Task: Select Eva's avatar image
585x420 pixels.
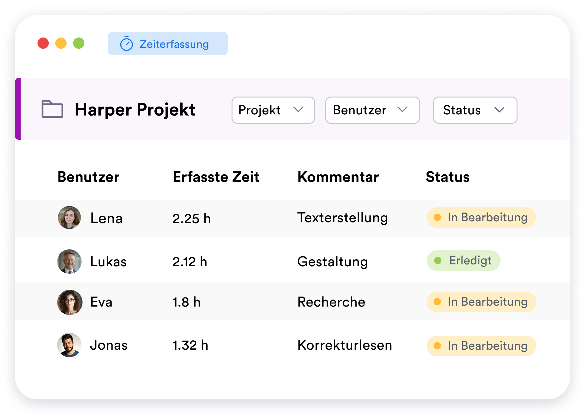Action: [69, 302]
